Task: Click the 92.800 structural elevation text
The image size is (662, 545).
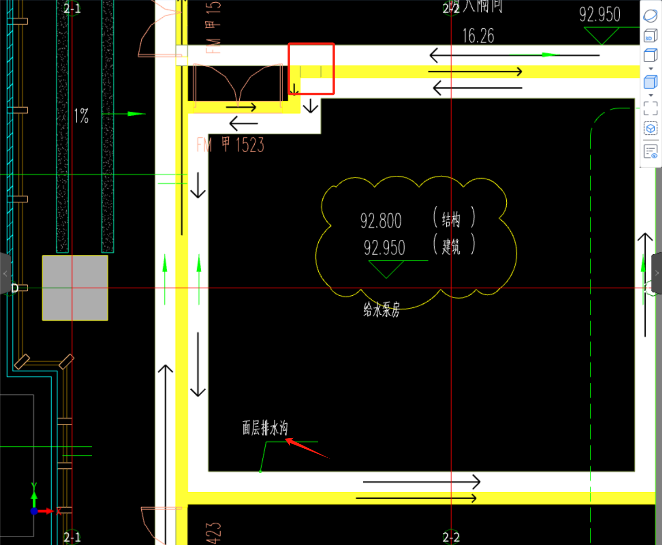Action: click(381, 221)
